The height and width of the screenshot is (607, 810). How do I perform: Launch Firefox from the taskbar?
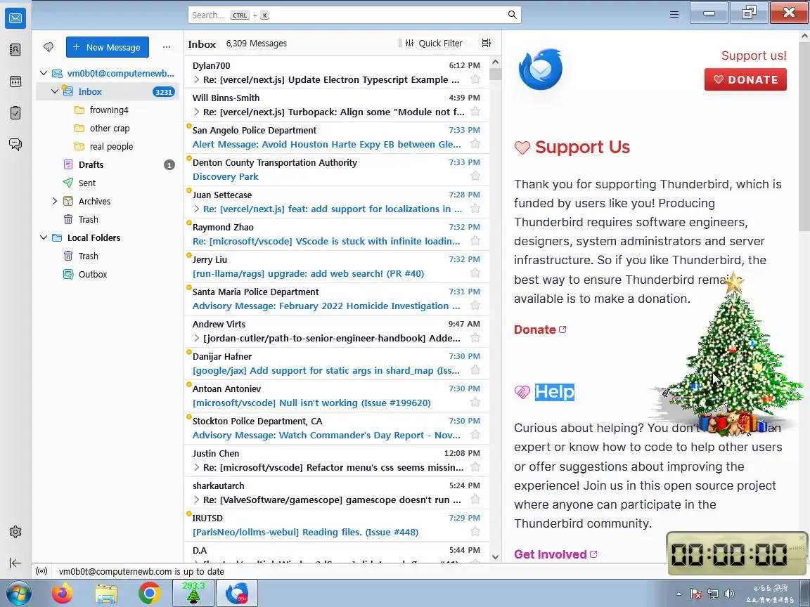(x=63, y=592)
